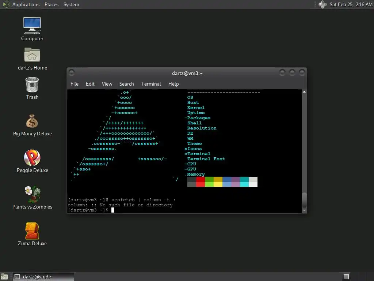The image size is (374, 281).
Task: Click the terminal scrollbar thumb
Action: click(x=304, y=200)
